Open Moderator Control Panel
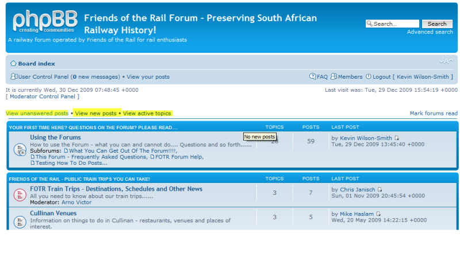The image size is (460, 263). click(x=43, y=96)
